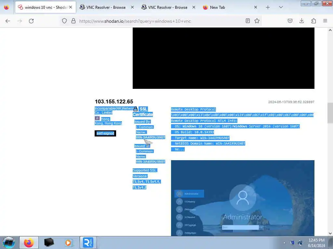Click Hong Kong, Hong Kong location link
The width and height of the screenshot is (333, 249).
coord(108,121)
